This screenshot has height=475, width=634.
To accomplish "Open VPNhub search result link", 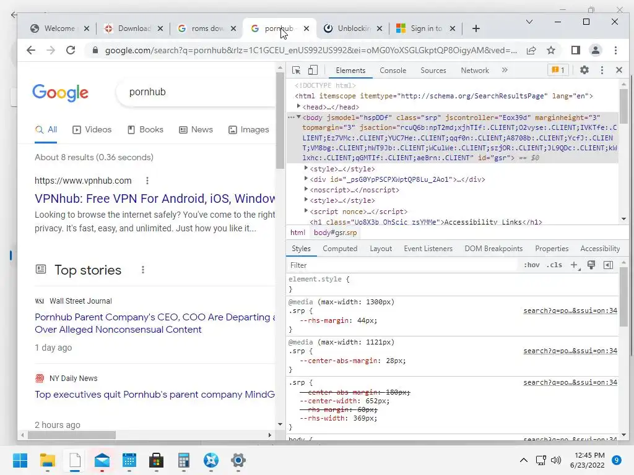I will tap(155, 199).
